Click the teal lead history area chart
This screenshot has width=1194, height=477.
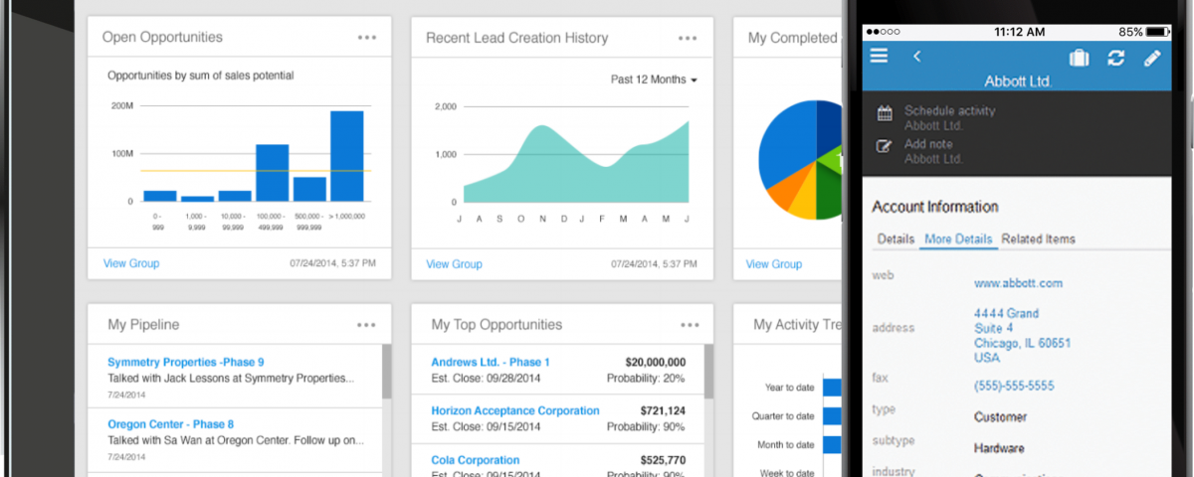[x=577, y=169]
